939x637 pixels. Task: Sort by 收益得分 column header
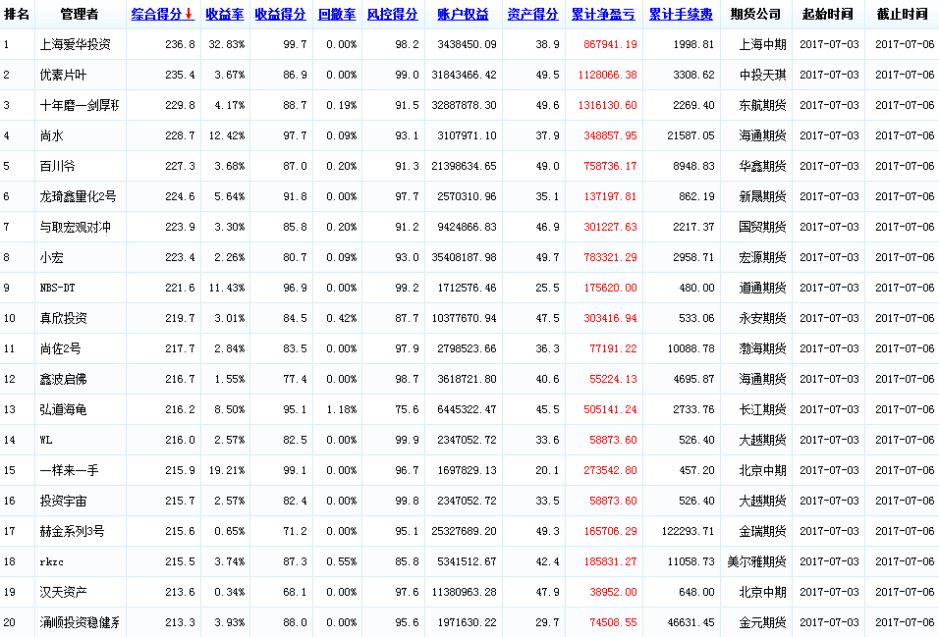pos(280,15)
